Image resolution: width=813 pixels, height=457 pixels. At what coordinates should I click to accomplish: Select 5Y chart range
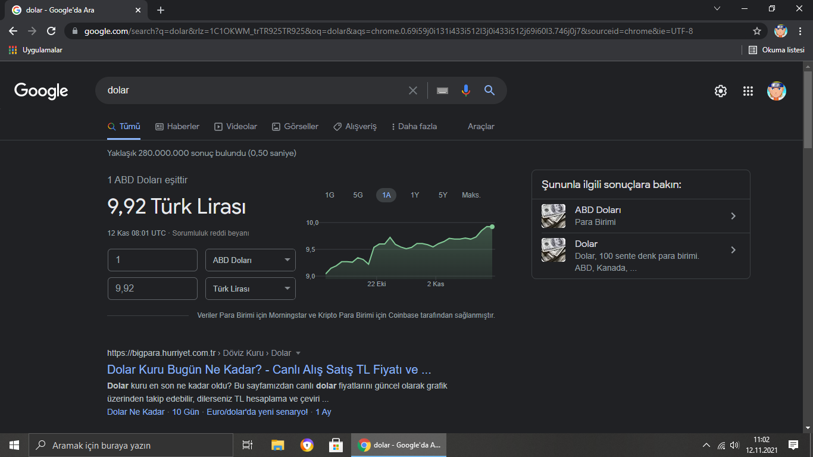(443, 195)
